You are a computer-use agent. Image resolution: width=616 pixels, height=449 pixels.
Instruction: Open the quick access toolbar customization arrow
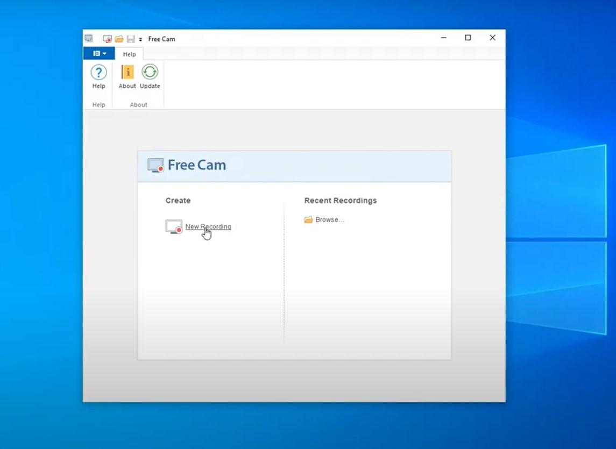pos(139,39)
